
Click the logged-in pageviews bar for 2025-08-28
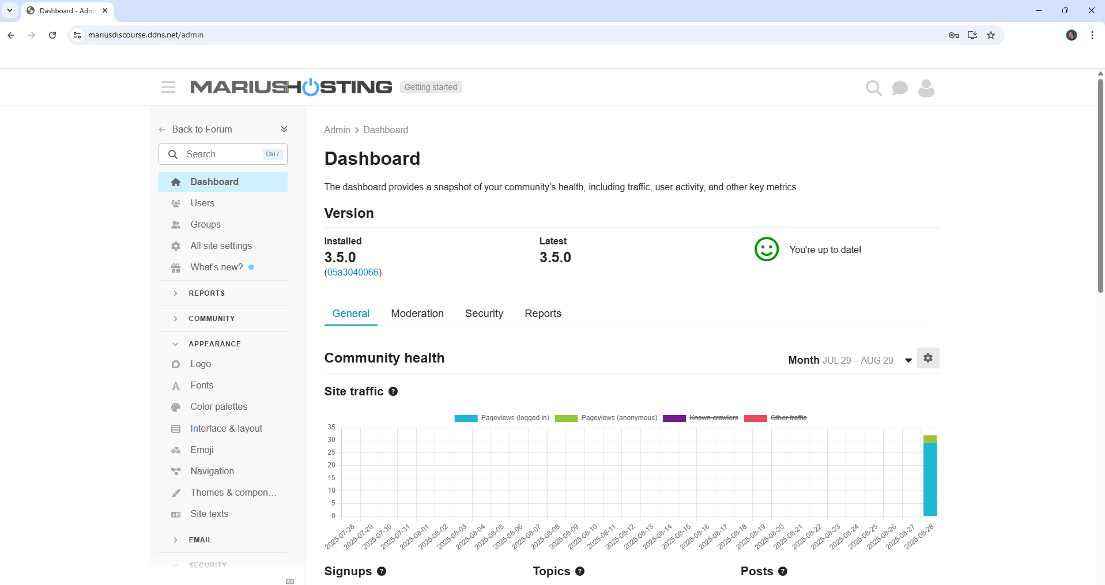coord(930,479)
